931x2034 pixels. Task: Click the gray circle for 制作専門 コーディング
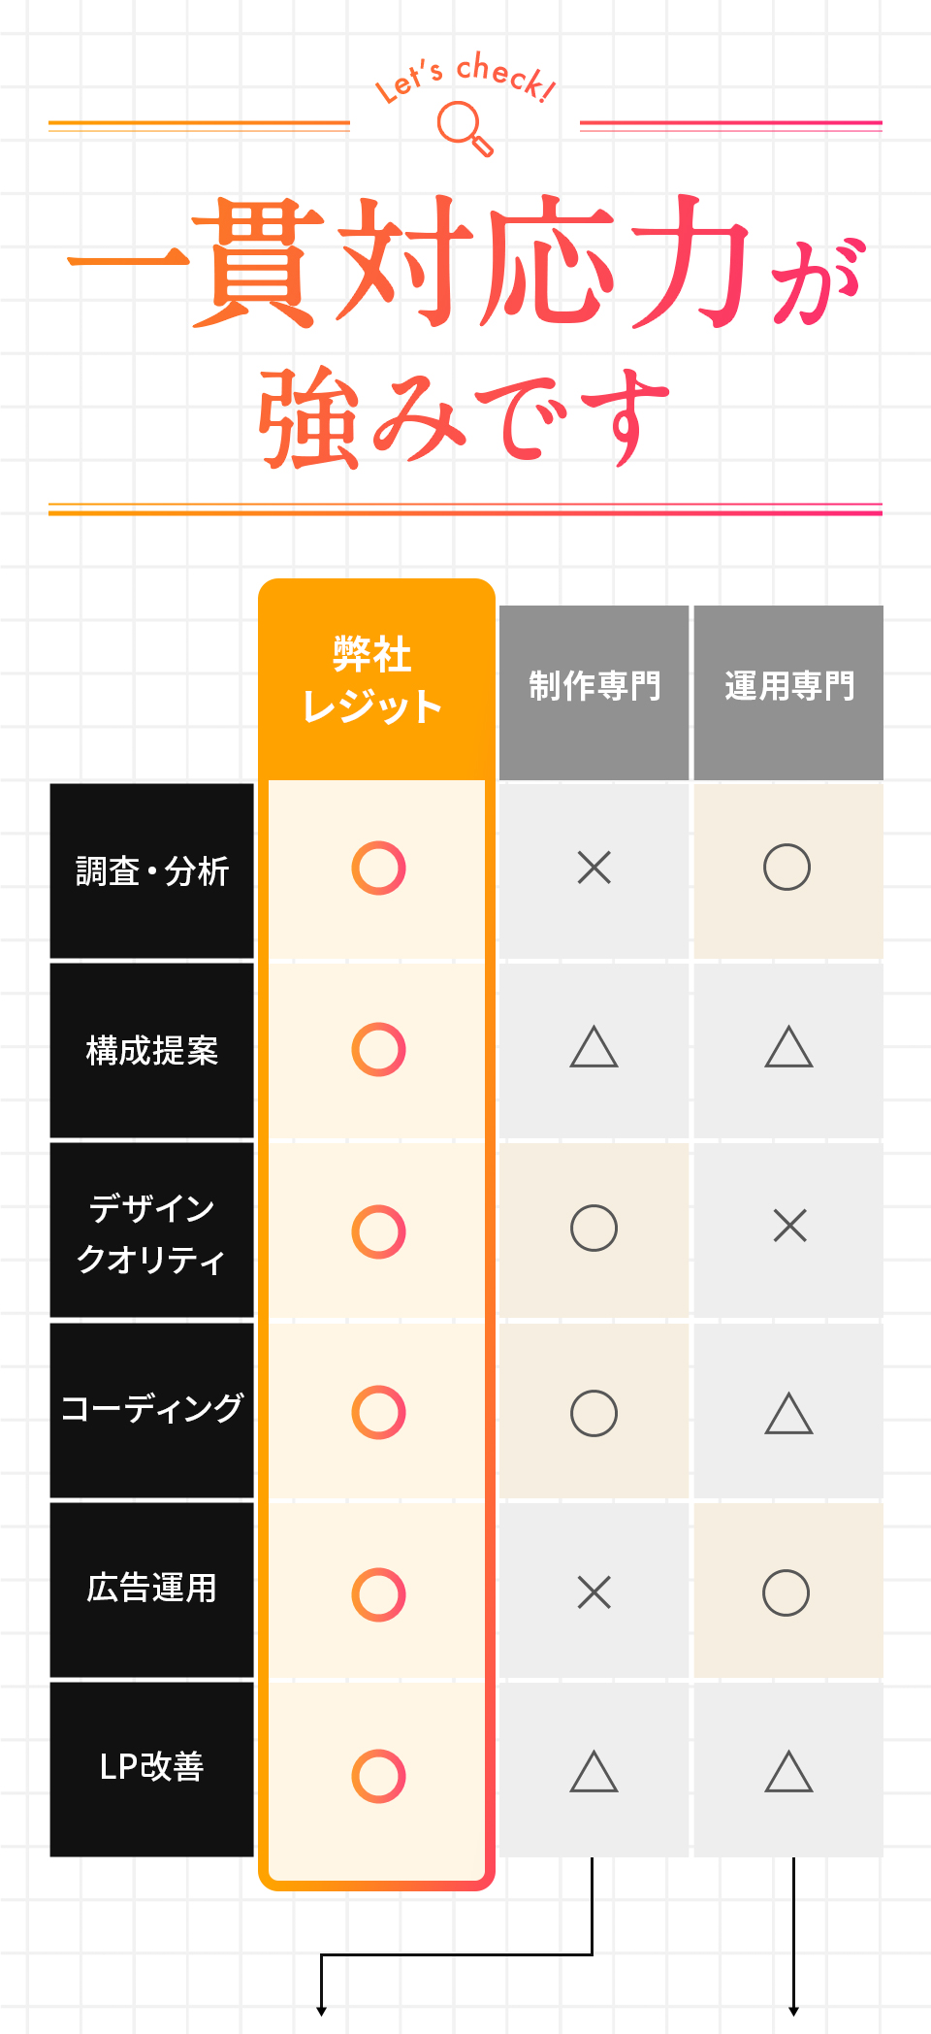coord(594,1413)
